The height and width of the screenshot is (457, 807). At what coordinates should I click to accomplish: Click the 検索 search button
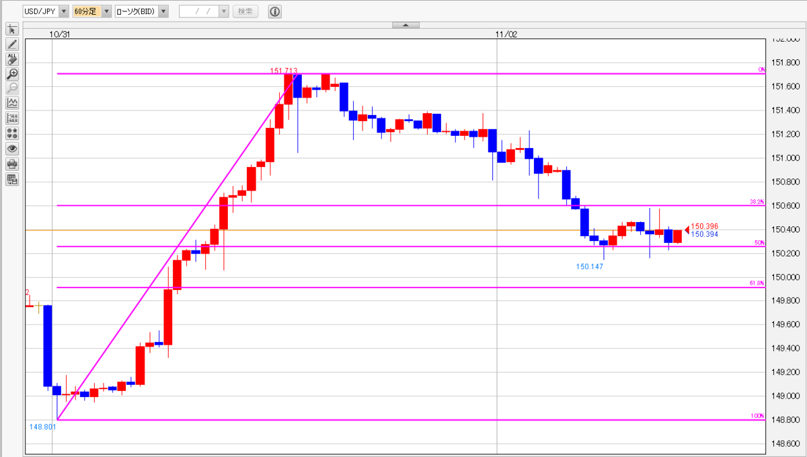pyautogui.click(x=246, y=11)
